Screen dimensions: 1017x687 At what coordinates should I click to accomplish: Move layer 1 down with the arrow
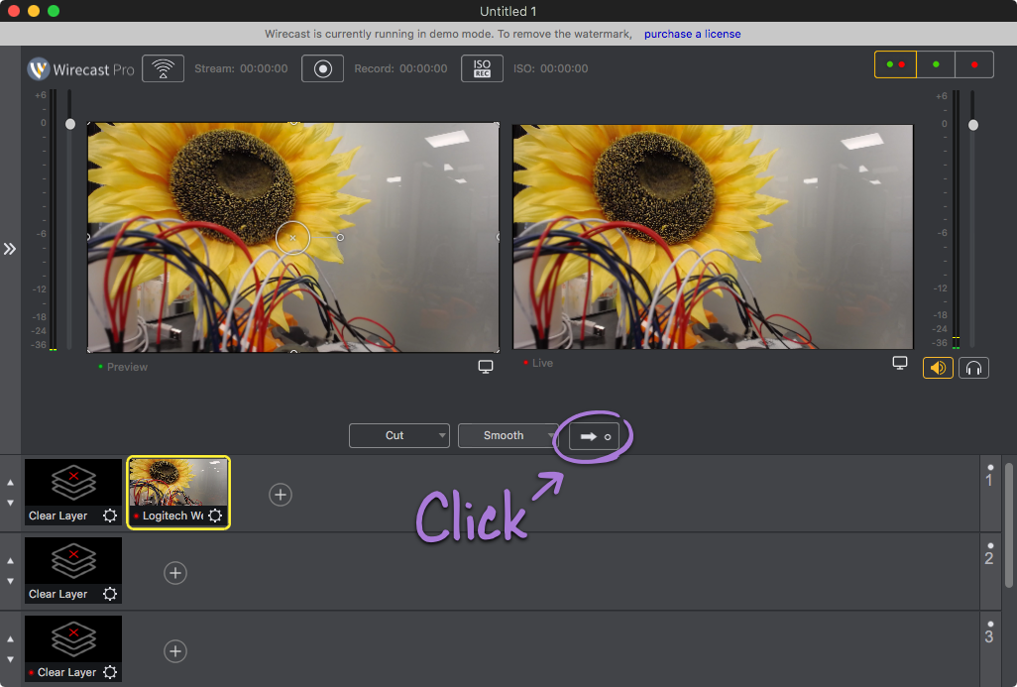(x=10, y=503)
